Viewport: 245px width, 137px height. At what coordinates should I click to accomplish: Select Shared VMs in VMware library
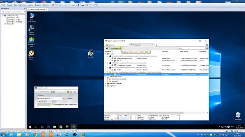10,24
